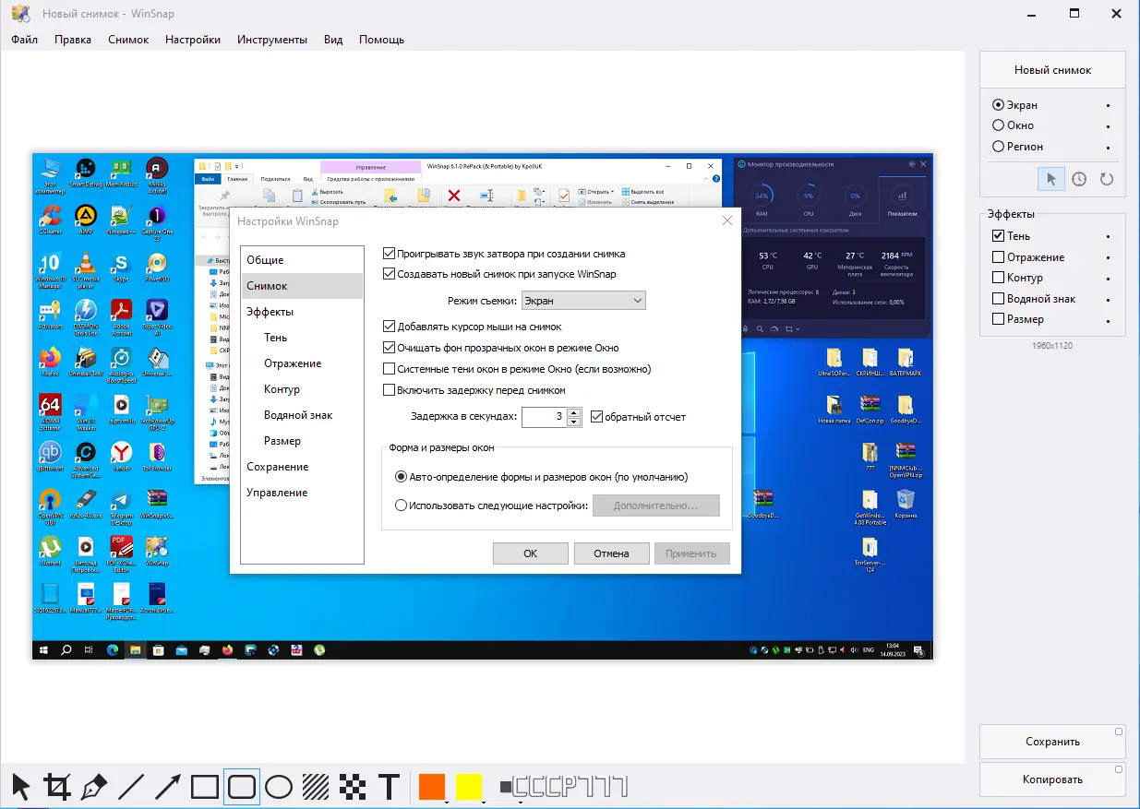Click the captured screenshot preview image

pyautogui.click(x=483, y=406)
